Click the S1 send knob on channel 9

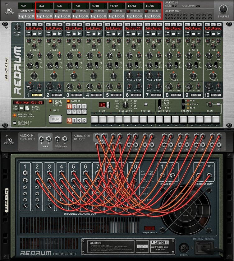(188, 40)
